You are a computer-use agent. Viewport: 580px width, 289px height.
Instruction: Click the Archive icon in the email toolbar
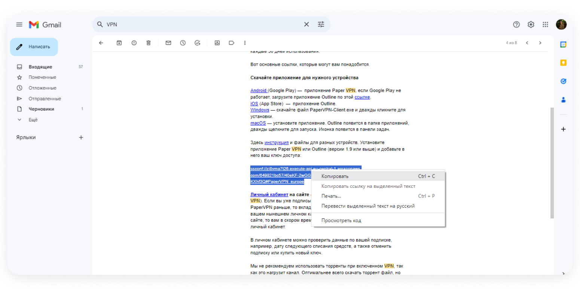tap(119, 43)
